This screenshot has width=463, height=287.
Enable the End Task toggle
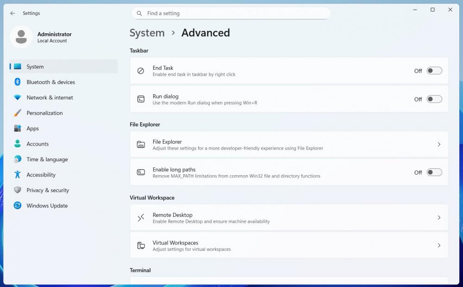coord(434,71)
